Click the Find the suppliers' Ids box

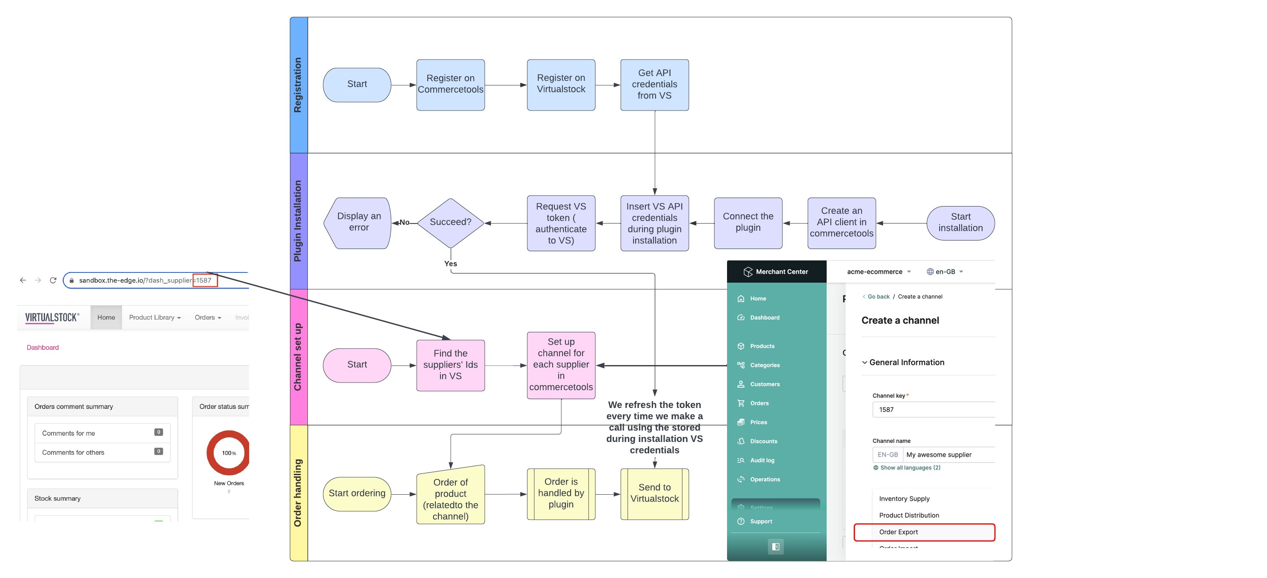coord(451,365)
